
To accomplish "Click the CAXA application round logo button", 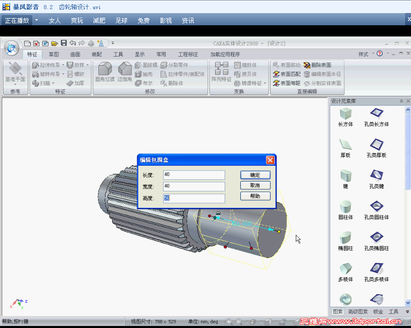I will pyautogui.click(x=11, y=48).
